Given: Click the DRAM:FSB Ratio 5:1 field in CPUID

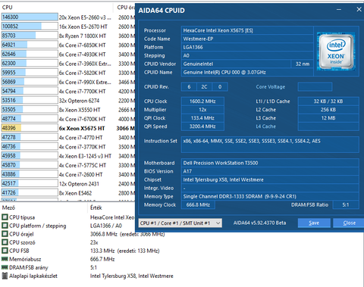Looking at the screenshot, I should [346, 204].
